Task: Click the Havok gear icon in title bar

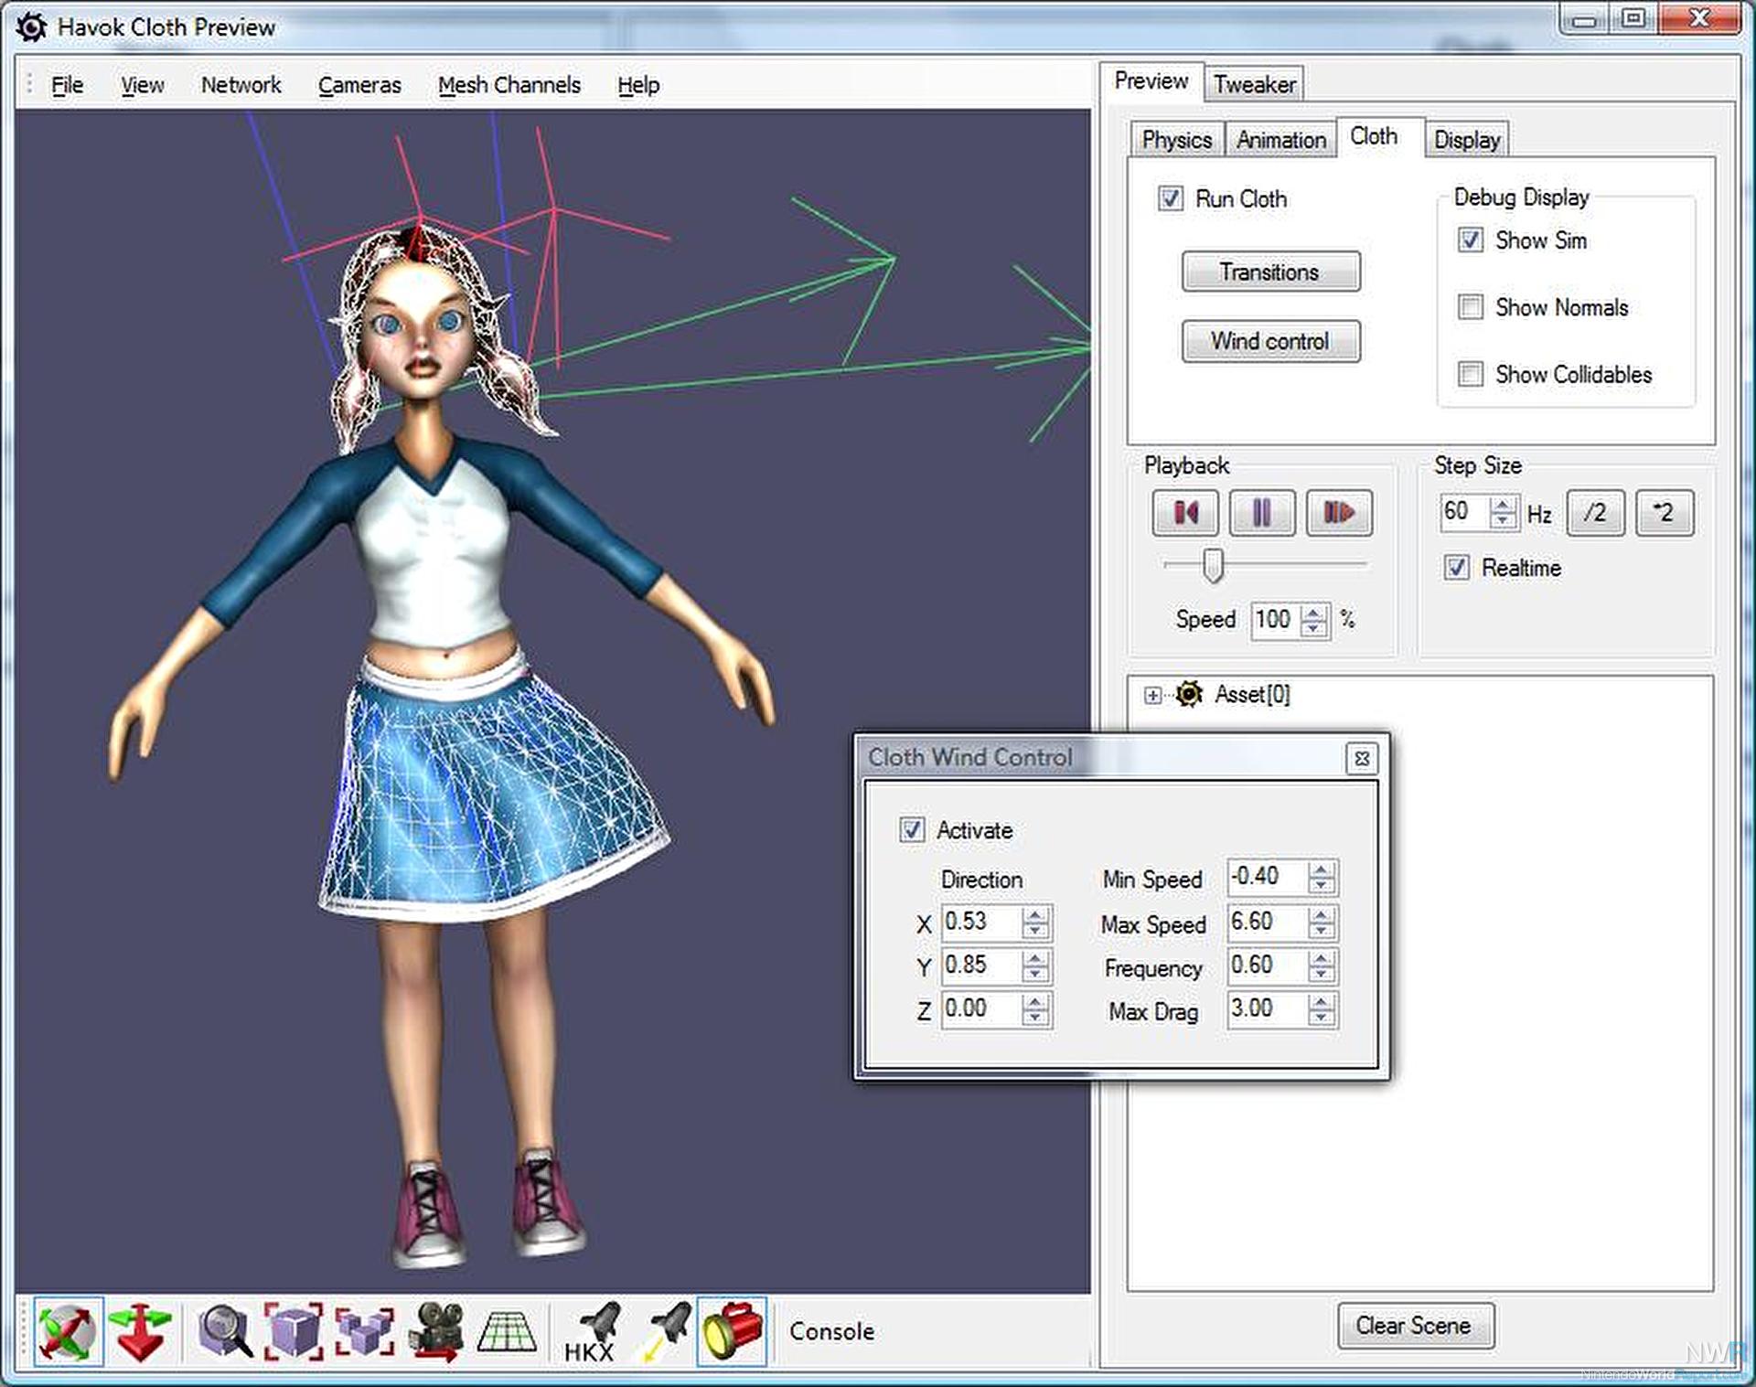Action: coord(31,27)
